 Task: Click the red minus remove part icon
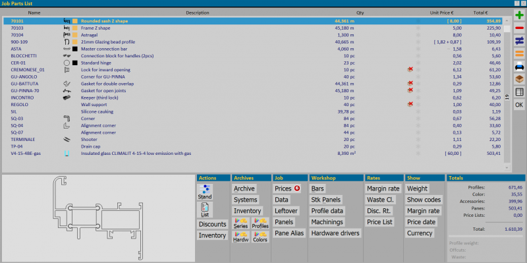coord(519,28)
